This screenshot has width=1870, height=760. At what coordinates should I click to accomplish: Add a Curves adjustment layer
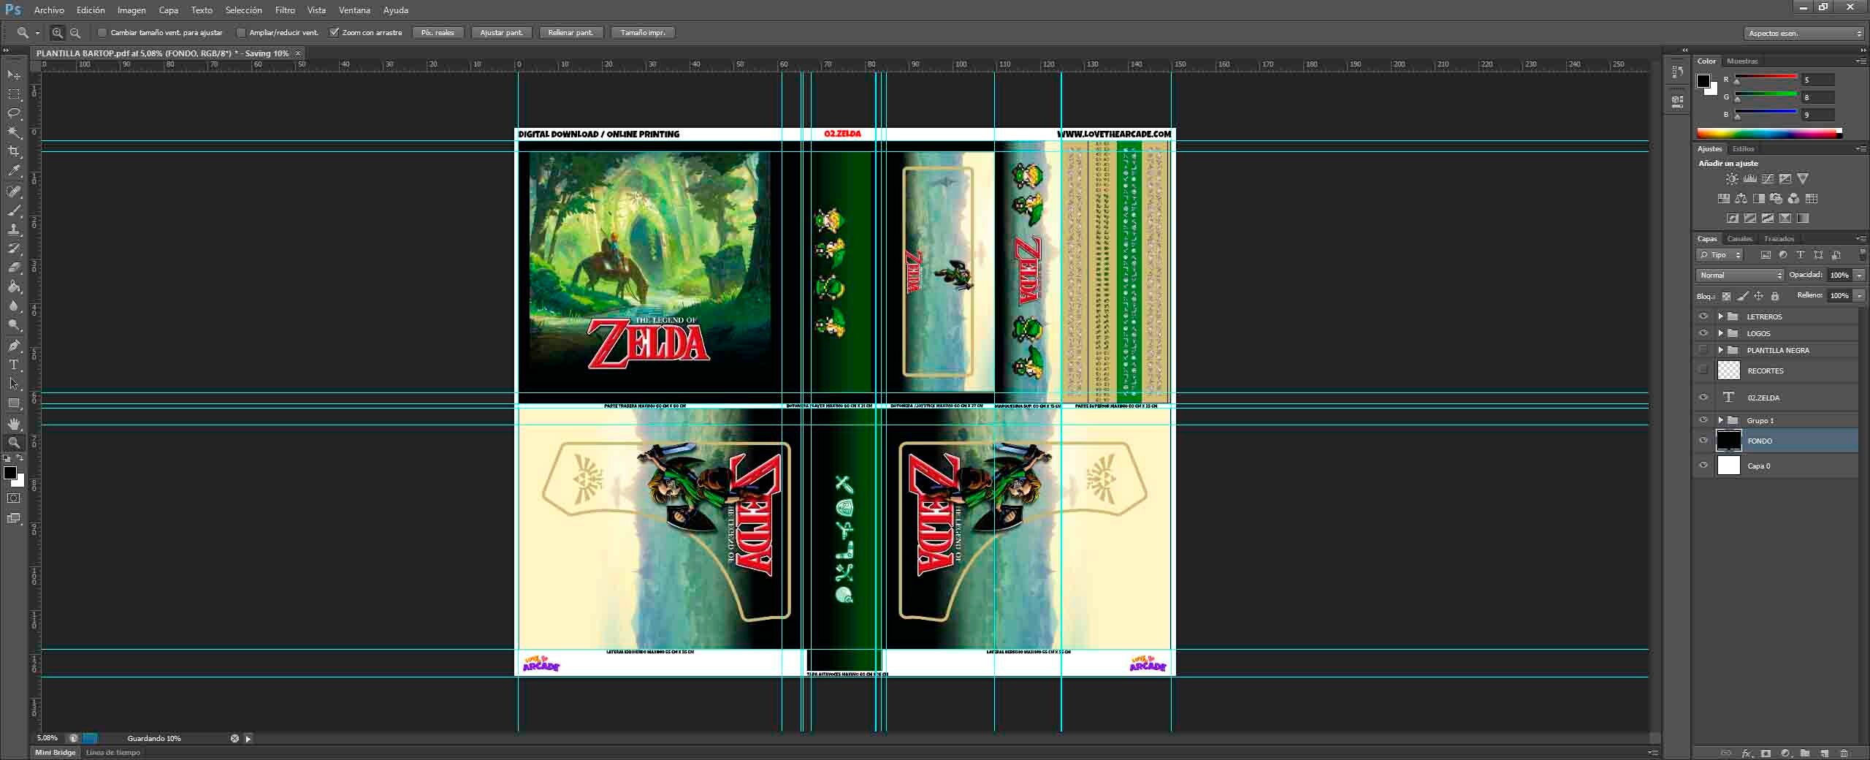pyautogui.click(x=1768, y=178)
